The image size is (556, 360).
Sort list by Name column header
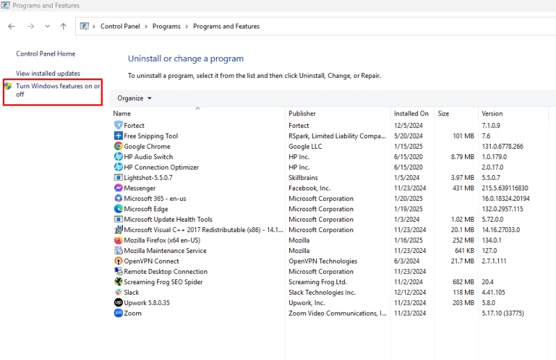click(197, 113)
